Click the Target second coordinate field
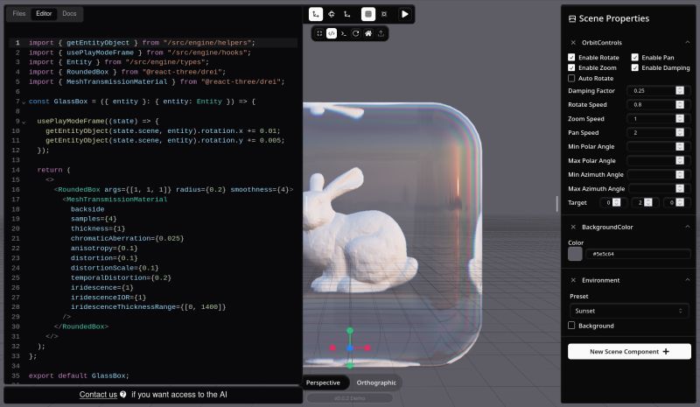 click(644, 202)
